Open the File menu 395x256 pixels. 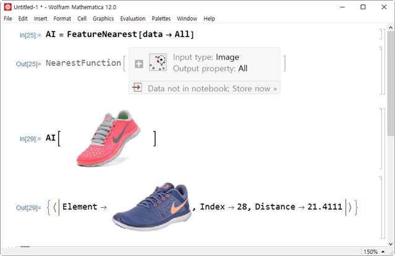tap(8, 19)
